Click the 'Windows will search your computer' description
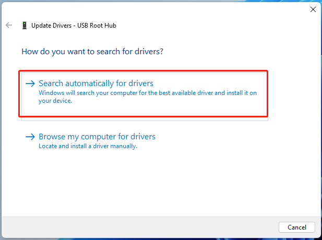322x240 pixels. (x=148, y=93)
